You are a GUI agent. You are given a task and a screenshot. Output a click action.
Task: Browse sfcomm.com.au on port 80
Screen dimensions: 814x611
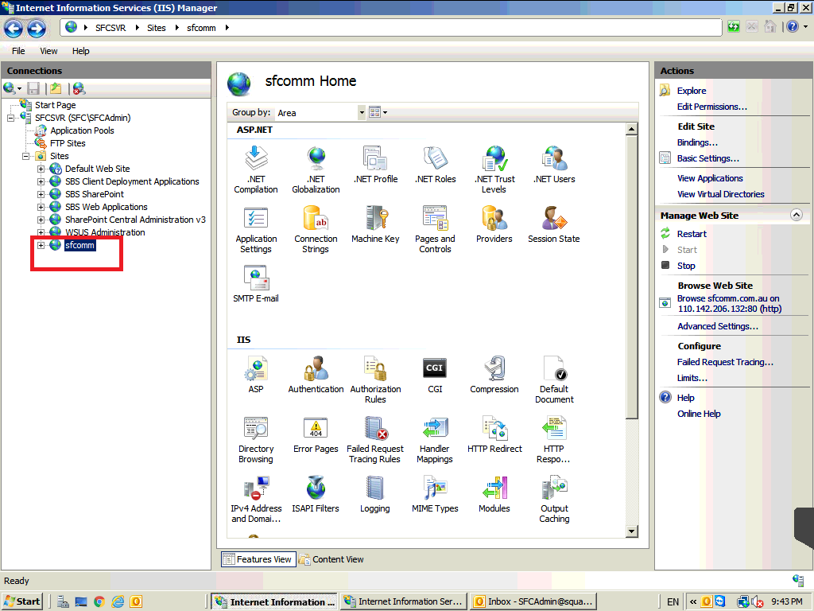729,304
